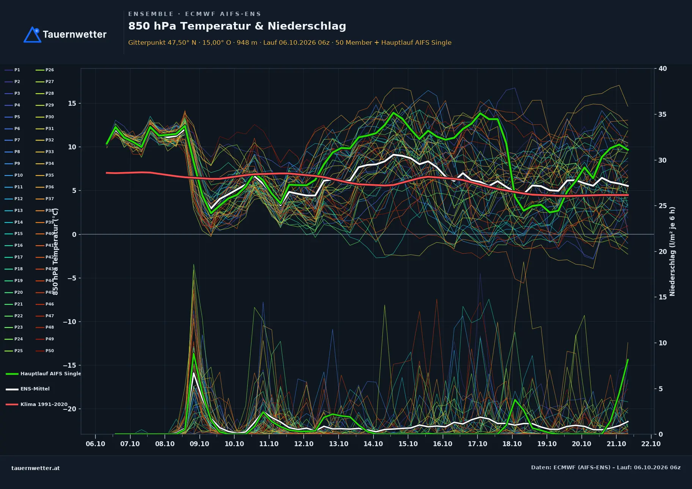Click the Gitterpunkt 47,50° N subtitle line
This screenshot has height=489, width=692.
pos(290,42)
